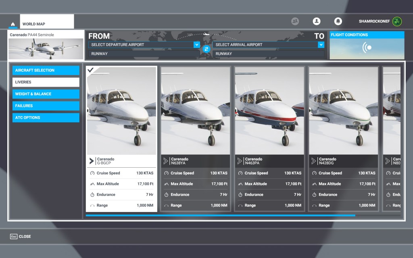The image size is (413, 258).
Task: Swap departure and arrival airports
Action: [206, 49]
